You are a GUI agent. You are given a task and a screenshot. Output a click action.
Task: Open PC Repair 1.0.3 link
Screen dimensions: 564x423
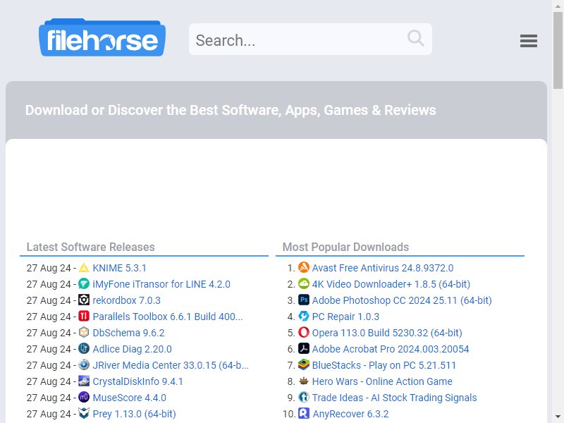345,317
